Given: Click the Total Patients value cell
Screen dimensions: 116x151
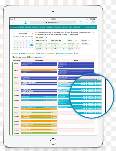Looking at the screenshot, I should (x=68, y=38).
